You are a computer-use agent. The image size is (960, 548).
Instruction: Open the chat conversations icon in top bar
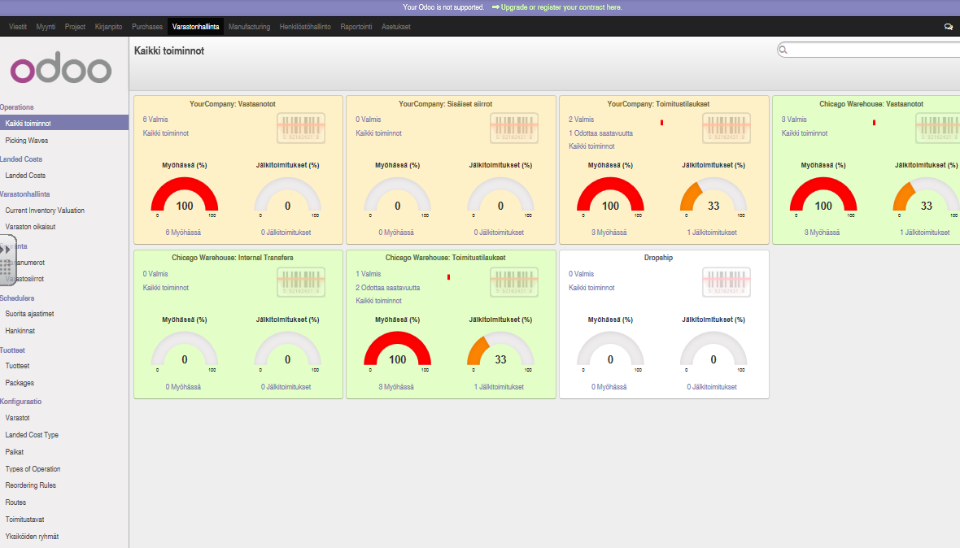[x=949, y=27]
